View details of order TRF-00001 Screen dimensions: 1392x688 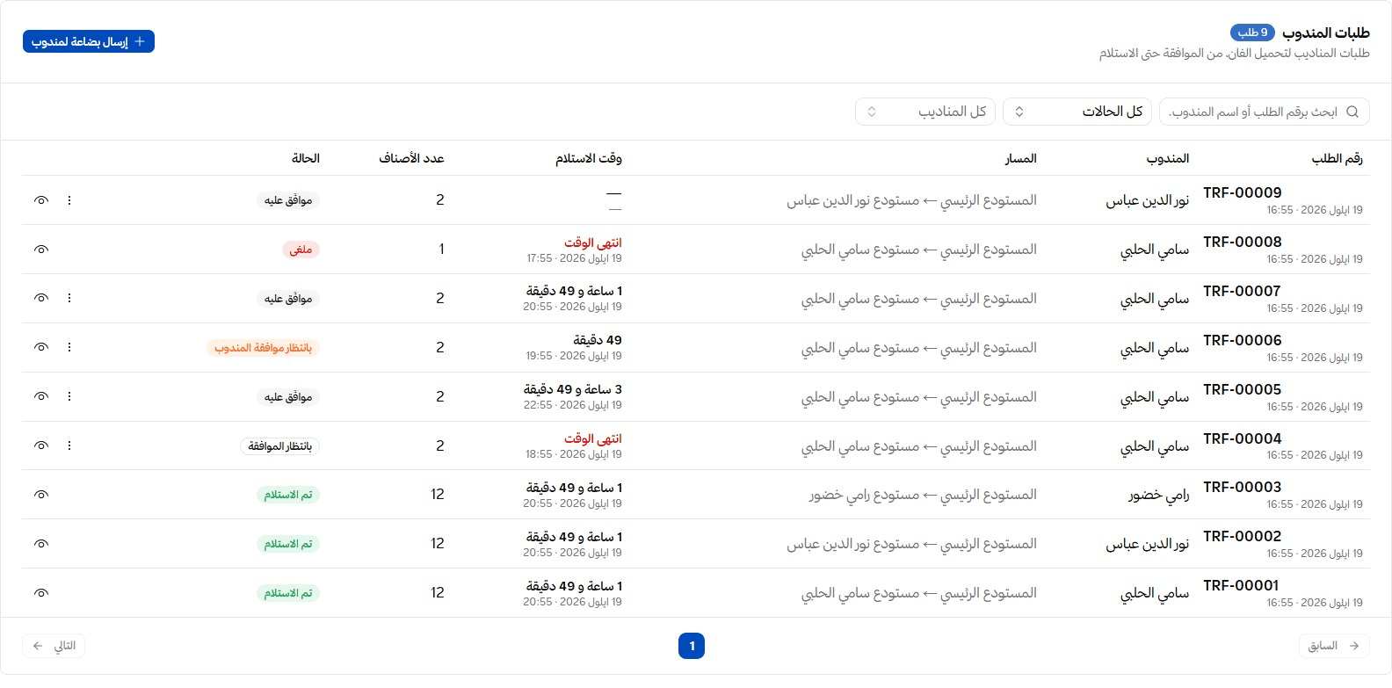click(x=41, y=593)
